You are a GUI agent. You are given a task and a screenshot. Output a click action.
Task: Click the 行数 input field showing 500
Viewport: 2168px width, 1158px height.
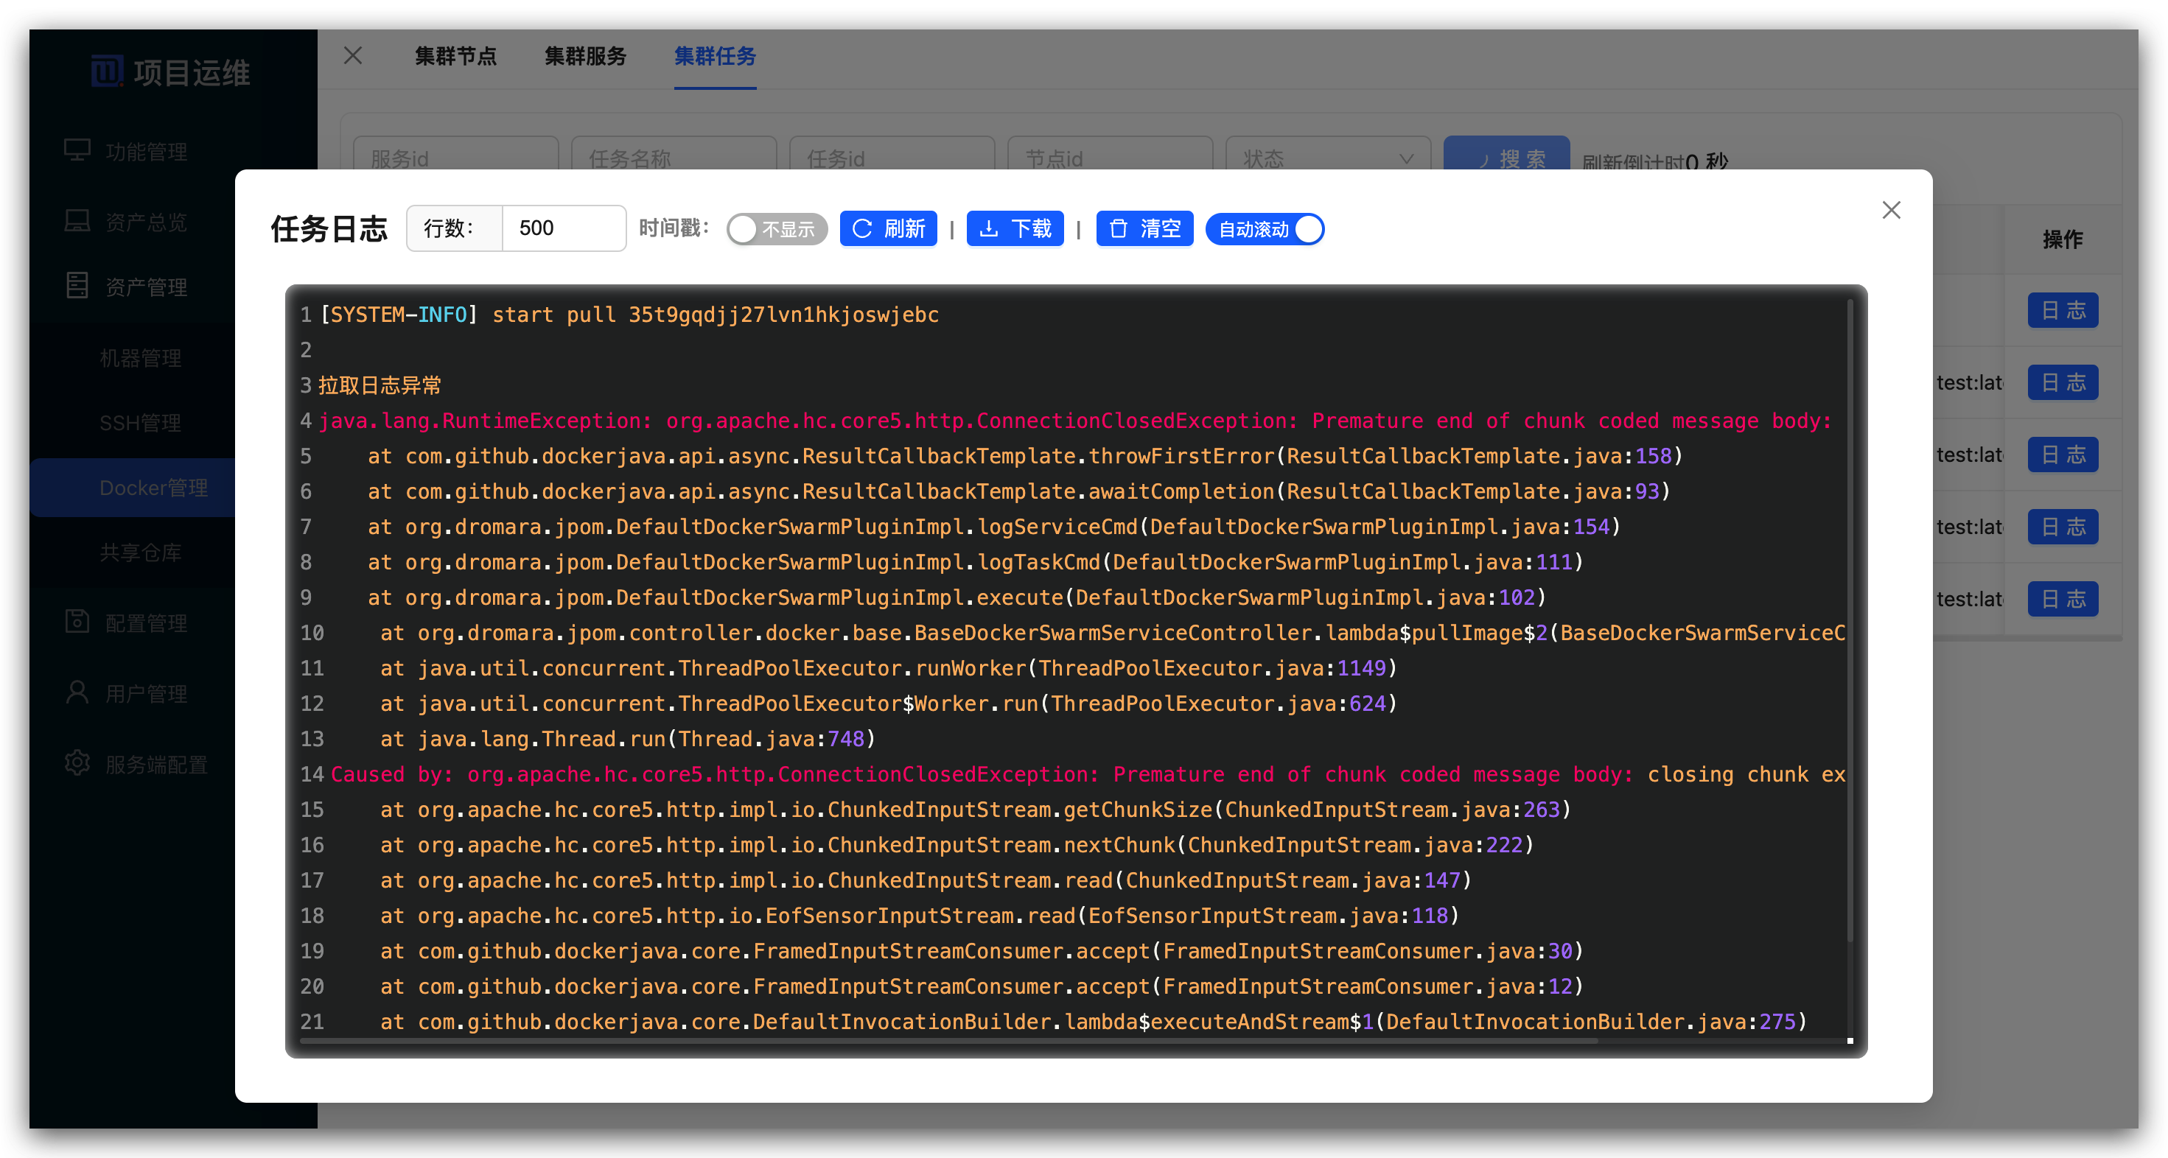tap(562, 228)
